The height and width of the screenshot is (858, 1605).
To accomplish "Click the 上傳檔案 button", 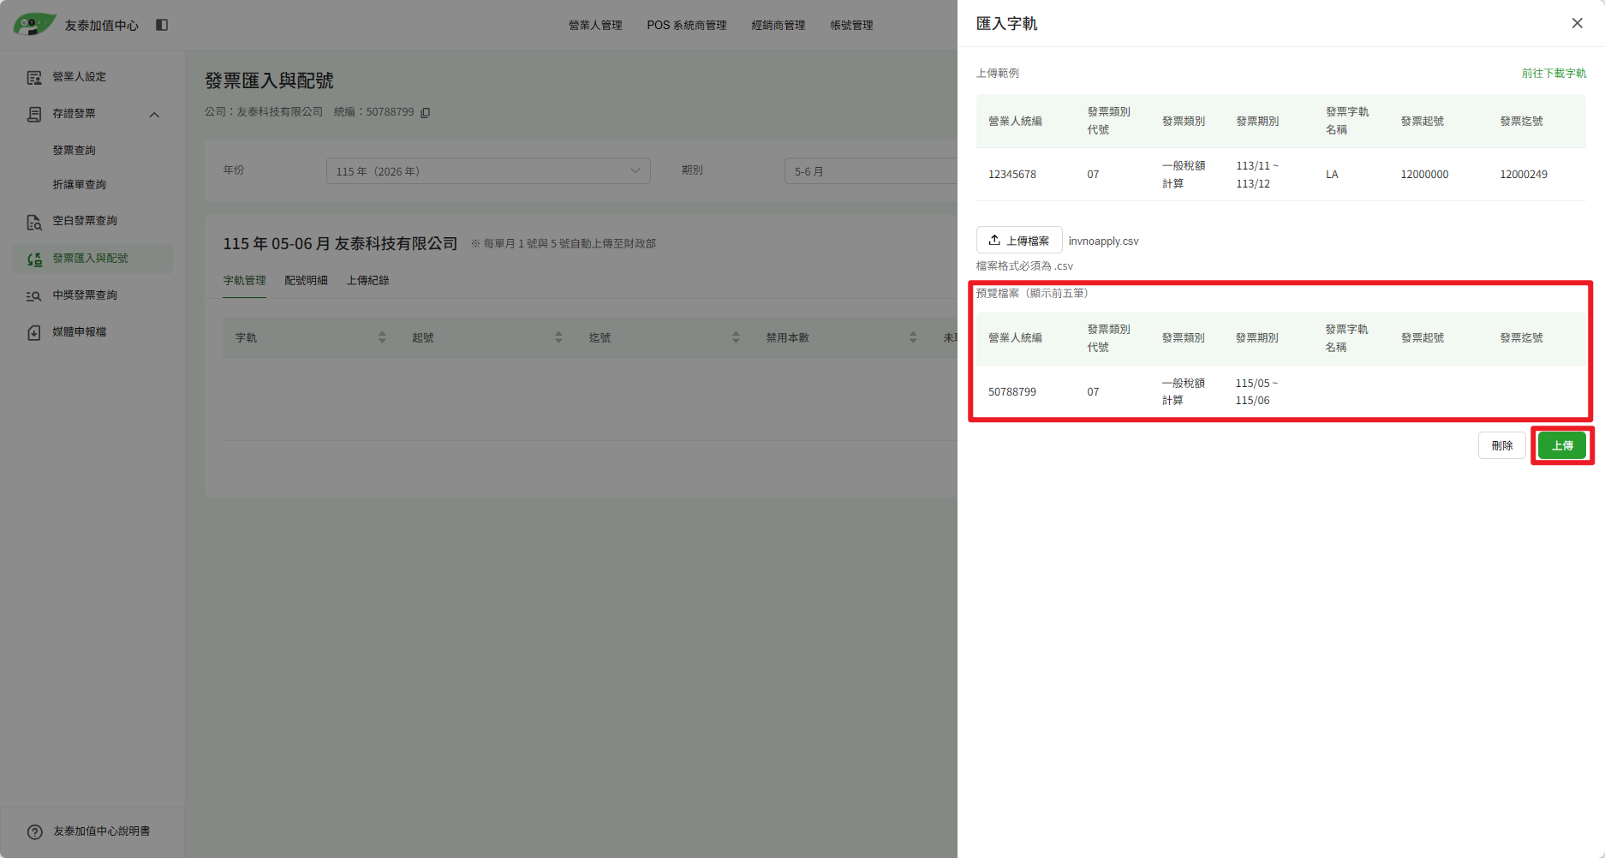I will (x=1019, y=241).
